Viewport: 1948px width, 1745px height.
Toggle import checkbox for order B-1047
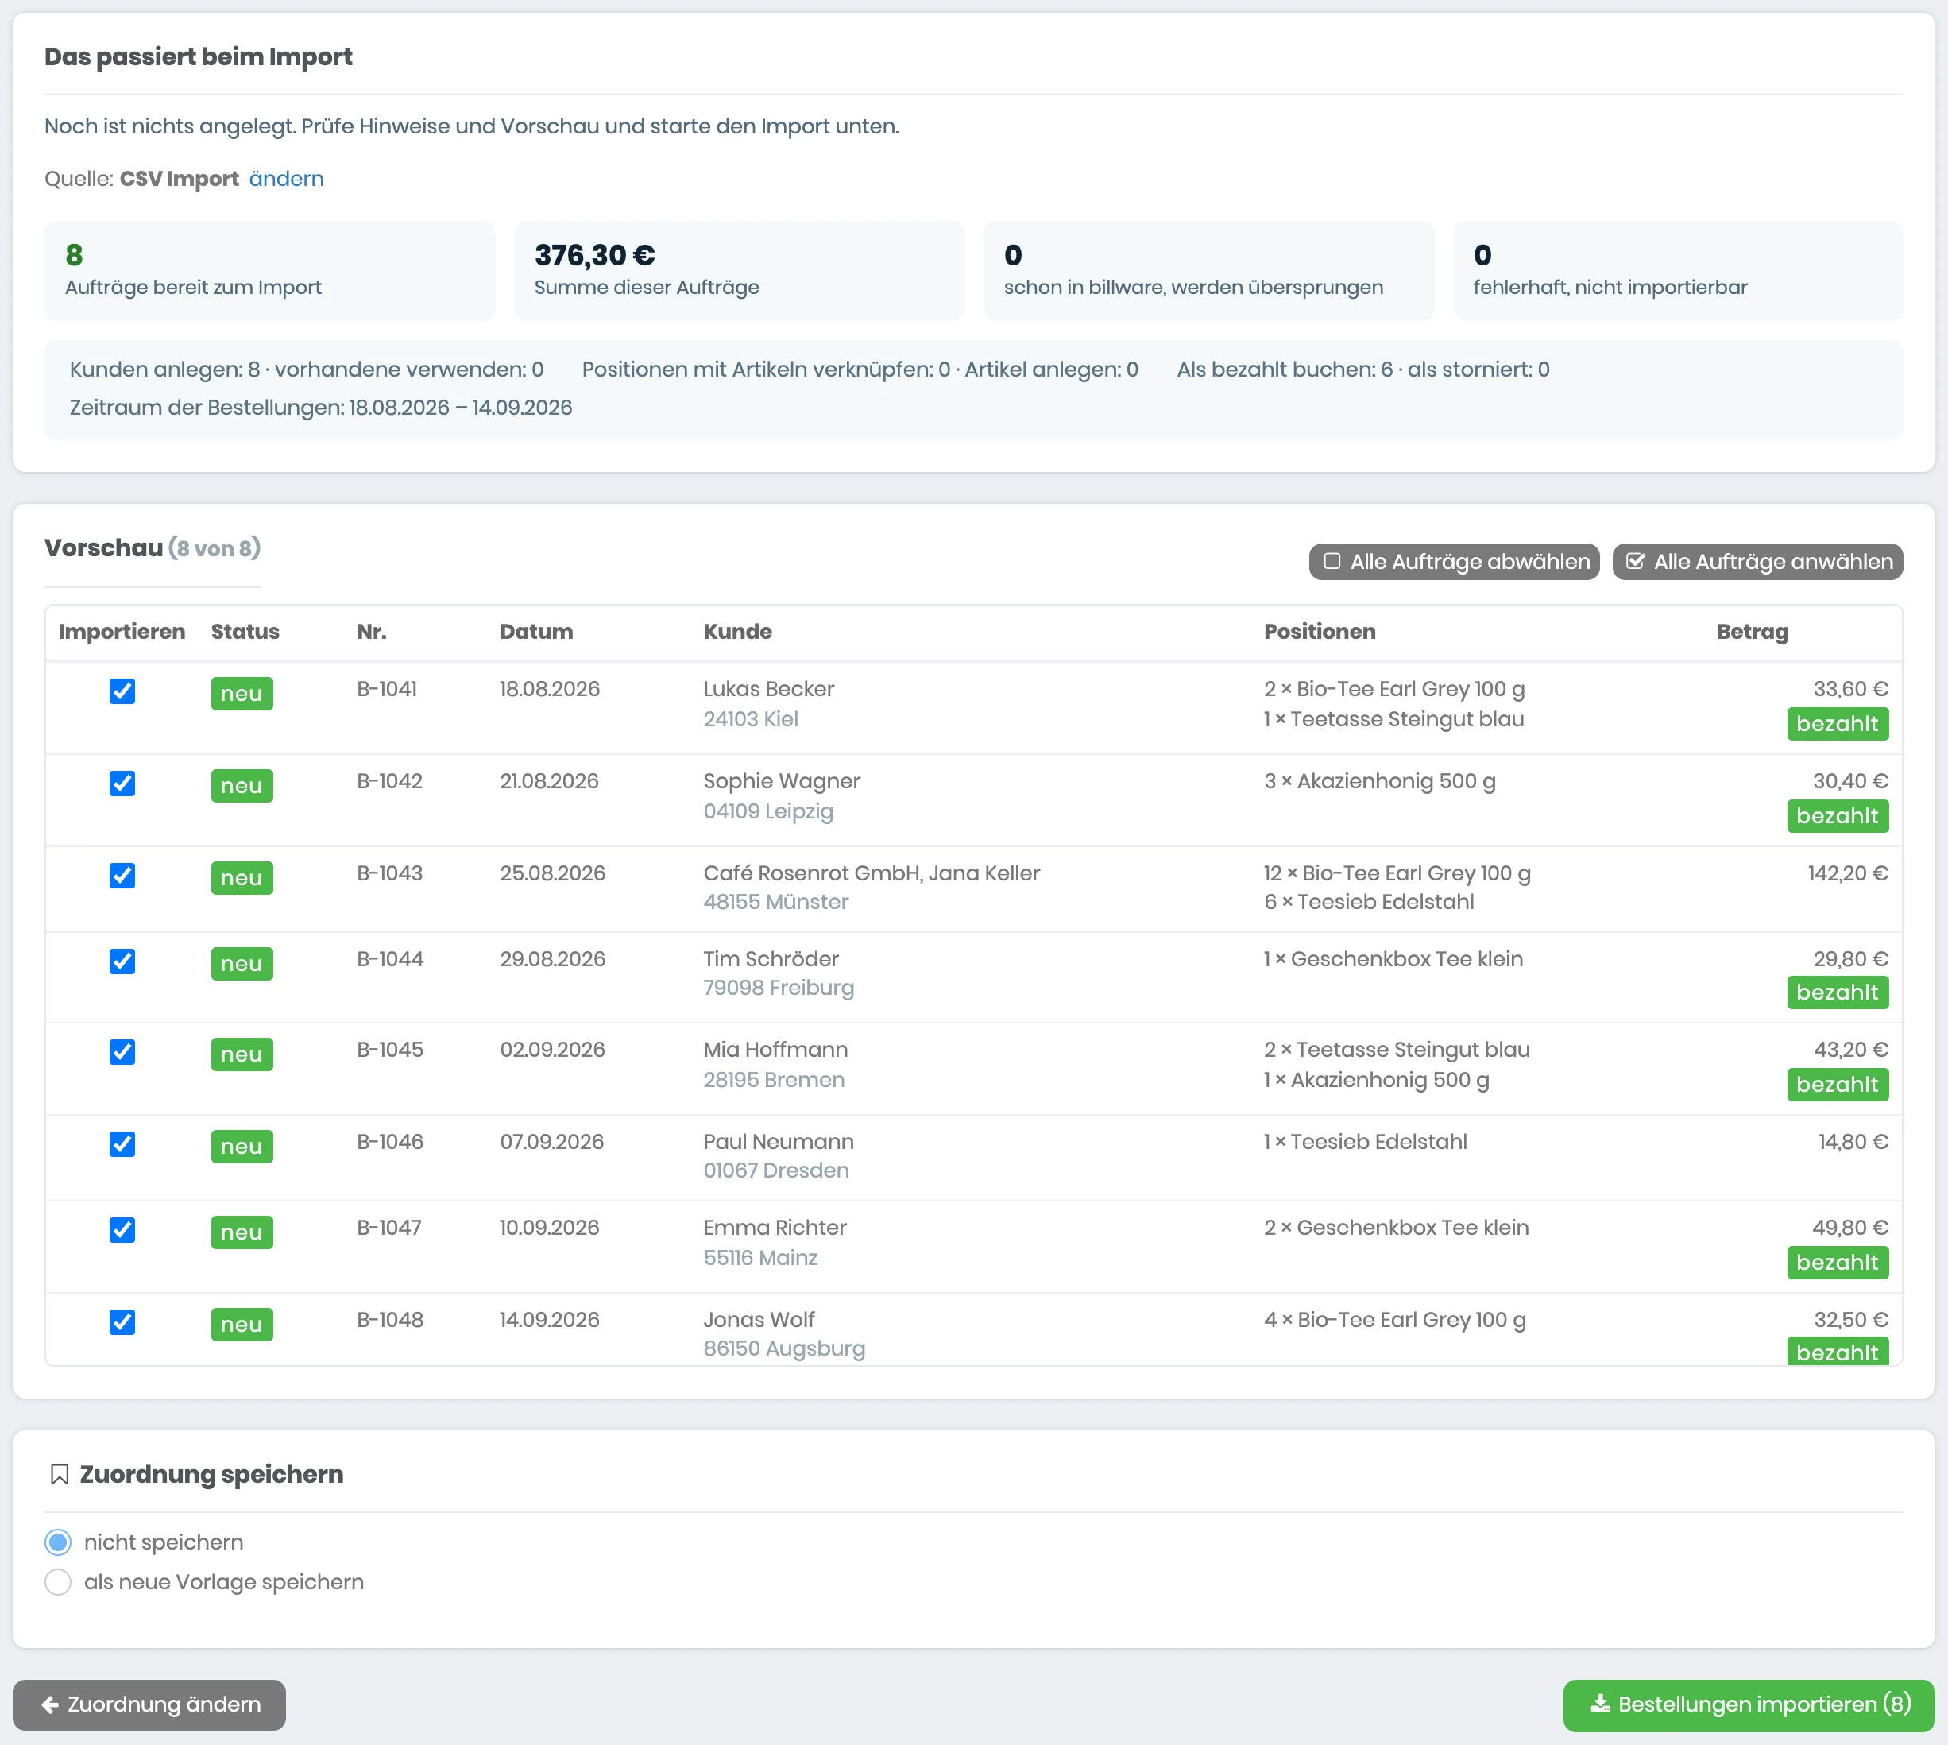click(122, 1230)
